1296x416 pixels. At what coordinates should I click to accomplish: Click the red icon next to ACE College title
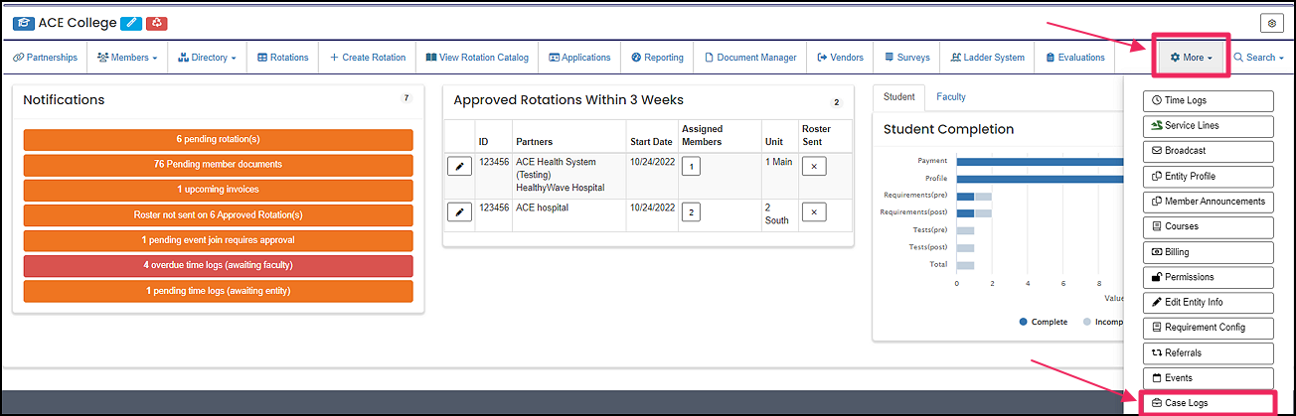(x=158, y=22)
